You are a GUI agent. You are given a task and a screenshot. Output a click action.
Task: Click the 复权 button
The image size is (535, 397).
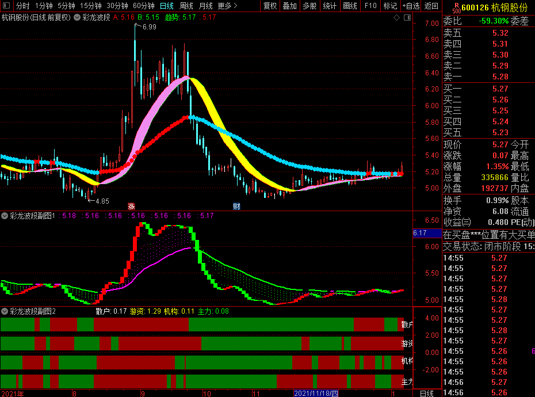pos(270,6)
